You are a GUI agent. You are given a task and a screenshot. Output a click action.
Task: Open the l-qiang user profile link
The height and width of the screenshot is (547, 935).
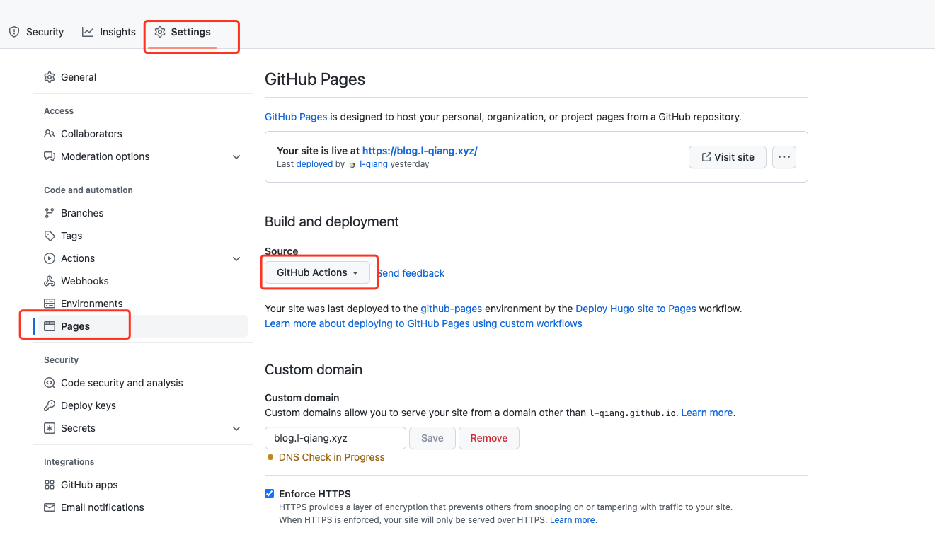[x=374, y=164]
